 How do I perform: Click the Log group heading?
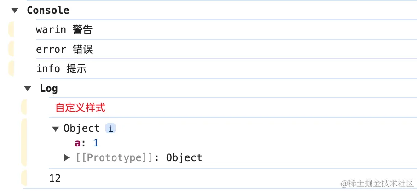pos(49,89)
